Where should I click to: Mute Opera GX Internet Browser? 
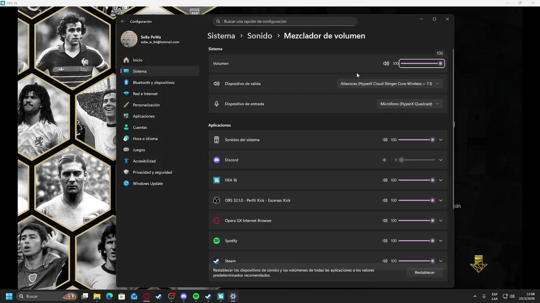pos(385,221)
